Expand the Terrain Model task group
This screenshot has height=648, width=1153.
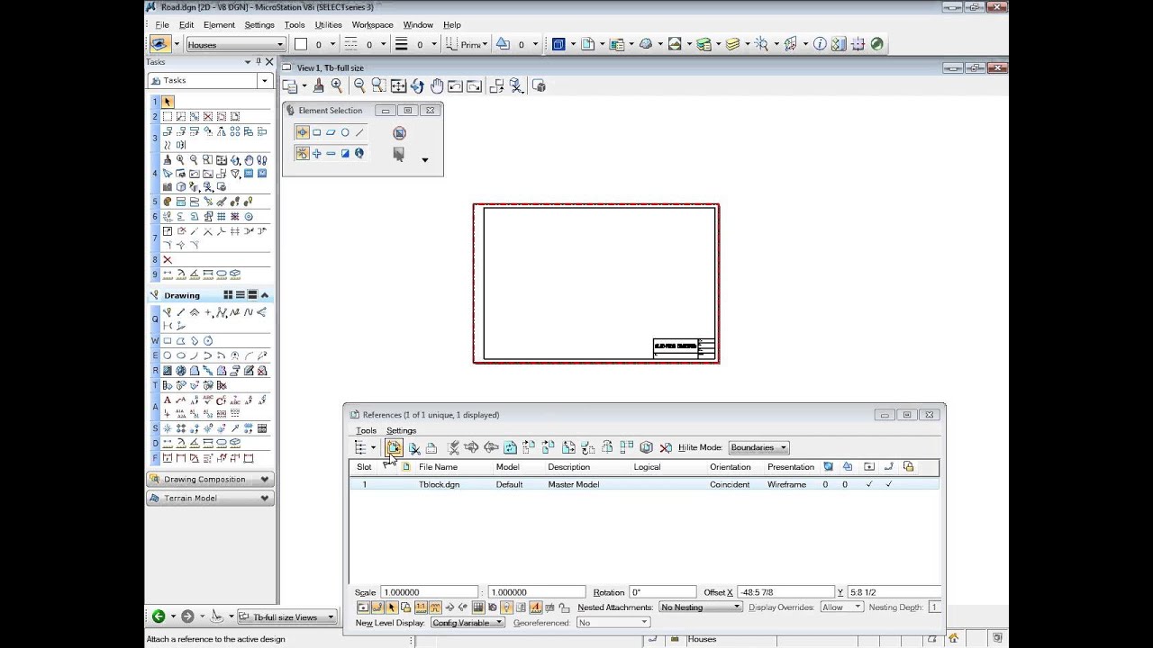coord(210,499)
